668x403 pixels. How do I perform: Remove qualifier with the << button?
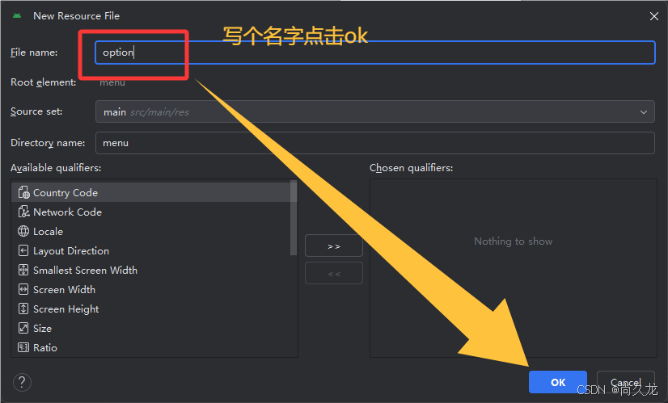(334, 273)
